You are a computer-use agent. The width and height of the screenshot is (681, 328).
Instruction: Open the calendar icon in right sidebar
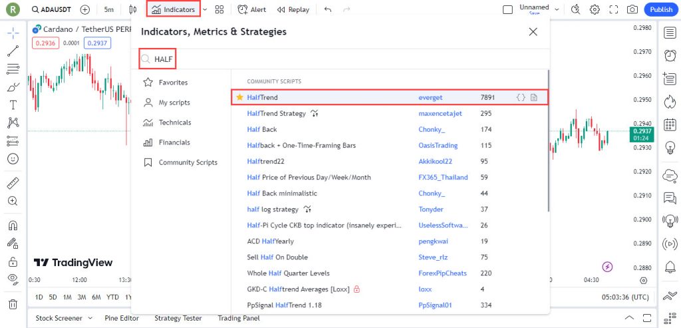pos(670,124)
